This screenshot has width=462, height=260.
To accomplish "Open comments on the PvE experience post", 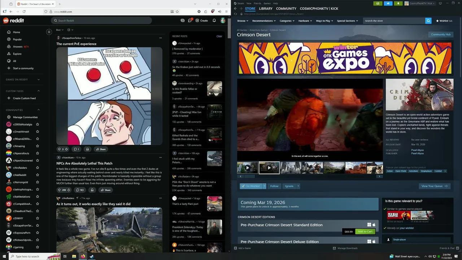I will point(76,149).
